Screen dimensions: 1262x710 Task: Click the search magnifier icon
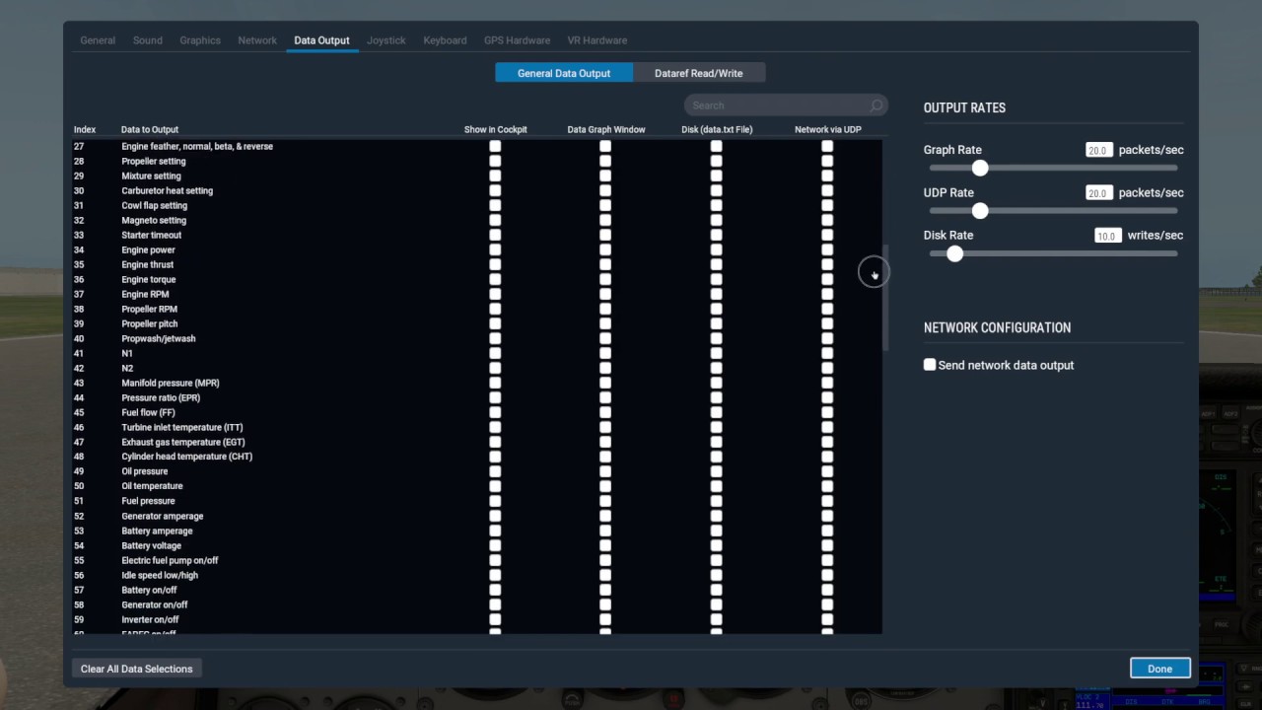tap(876, 106)
